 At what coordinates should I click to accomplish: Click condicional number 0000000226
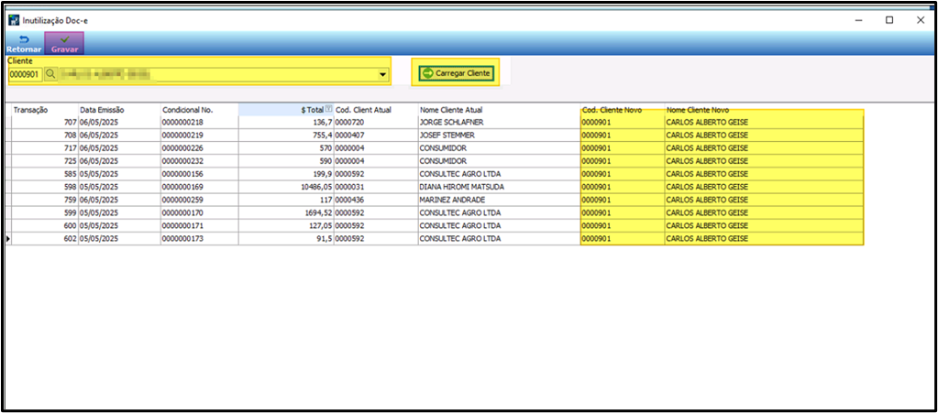[200, 148]
